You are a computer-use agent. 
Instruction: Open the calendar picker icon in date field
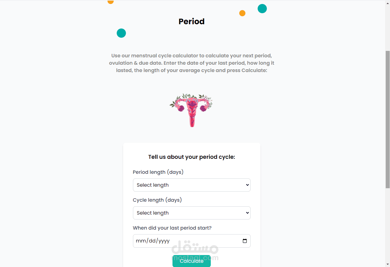(x=244, y=241)
